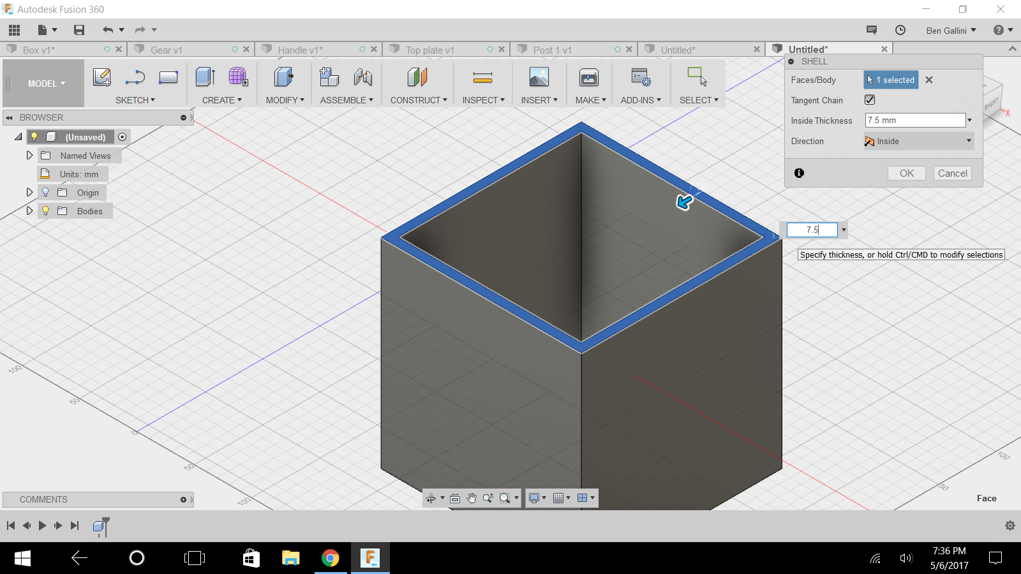Click the Joint assemble icon
1021x574 pixels.
(363, 77)
